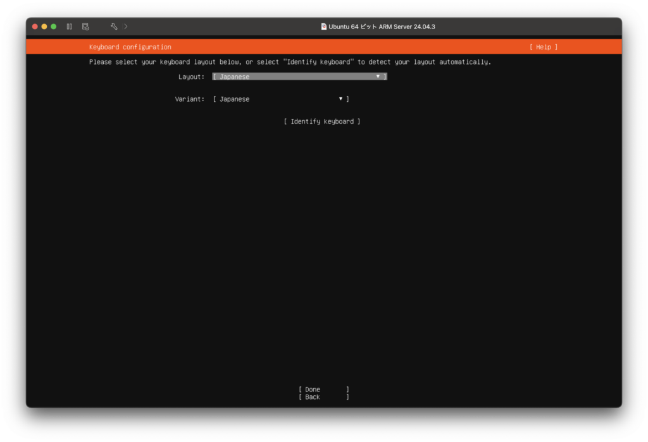
Task: Close the VM window with red button
Action: pyautogui.click(x=35, y=27)
